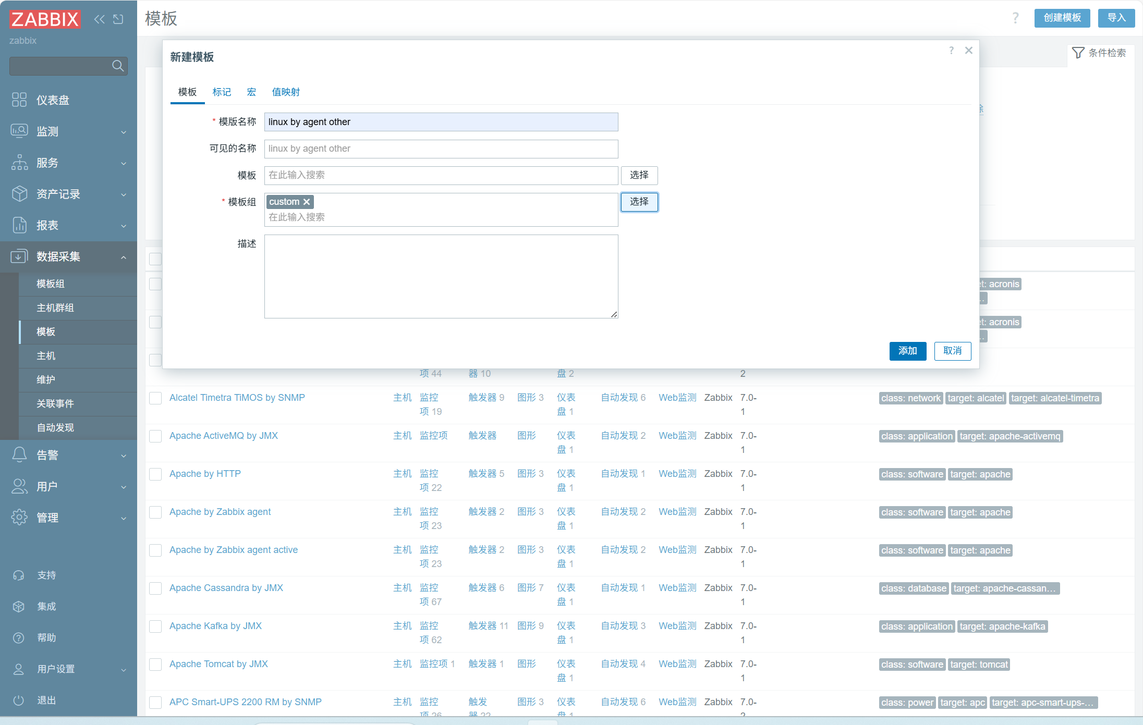Screen dimensions: 1143x725
Task: Open 自动发现 in sidebar submenu
Action: 55,427
